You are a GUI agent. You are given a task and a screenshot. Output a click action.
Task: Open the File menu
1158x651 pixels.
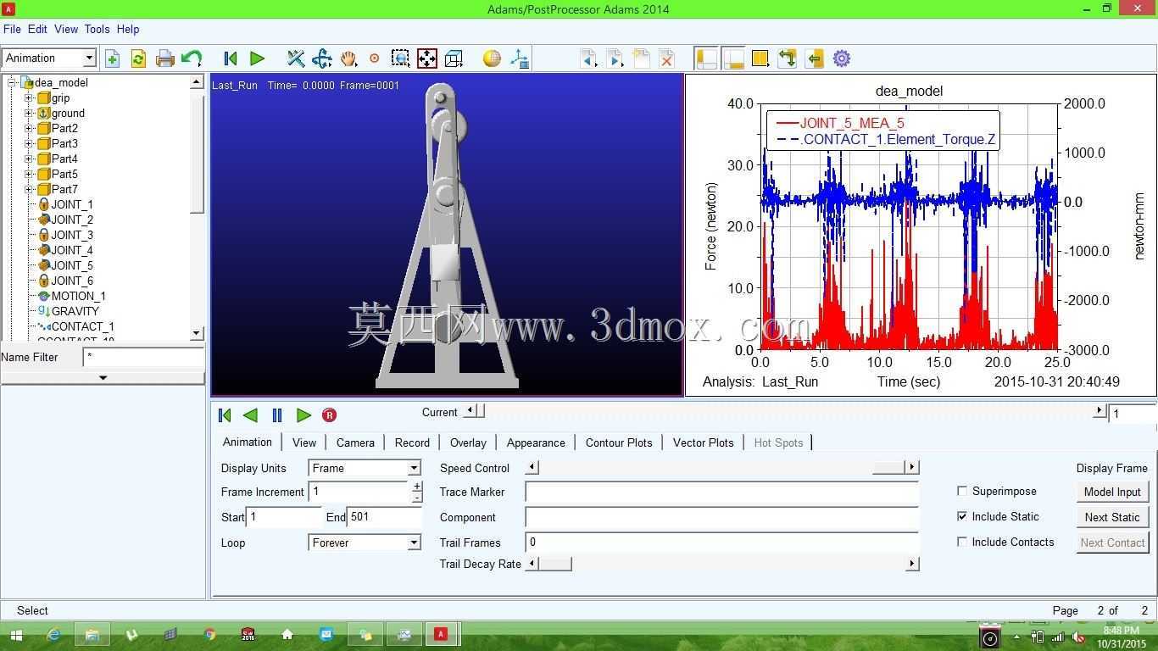point(12,29)
